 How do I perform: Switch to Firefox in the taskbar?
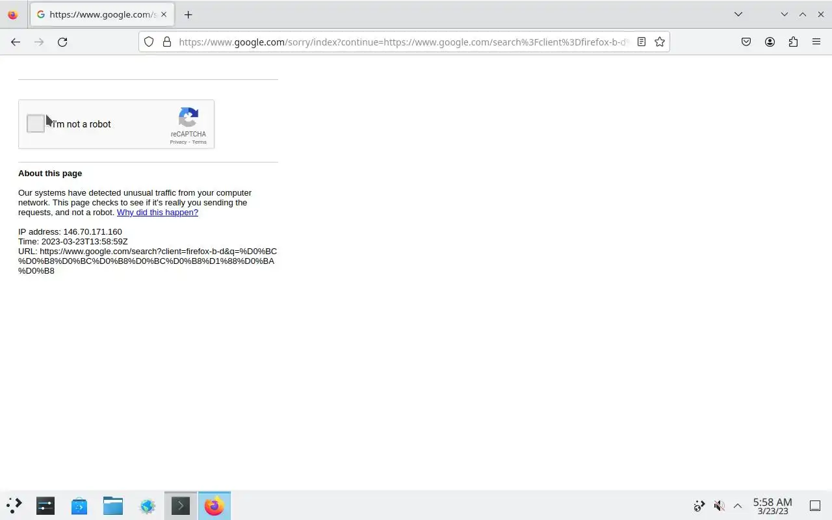tap(214, 505)
